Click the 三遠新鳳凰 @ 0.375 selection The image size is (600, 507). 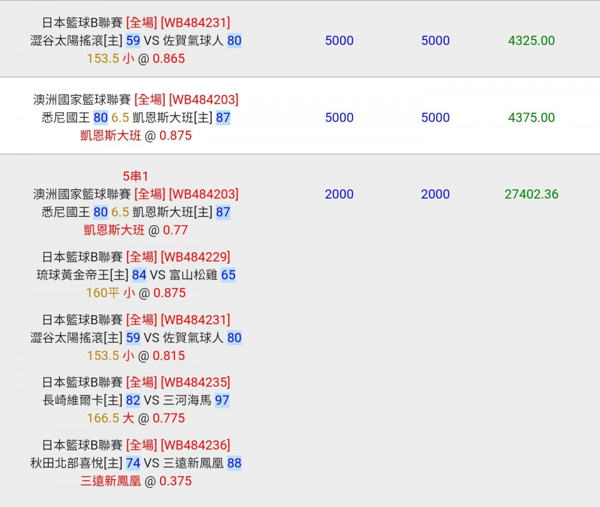[x=136, y=481]
